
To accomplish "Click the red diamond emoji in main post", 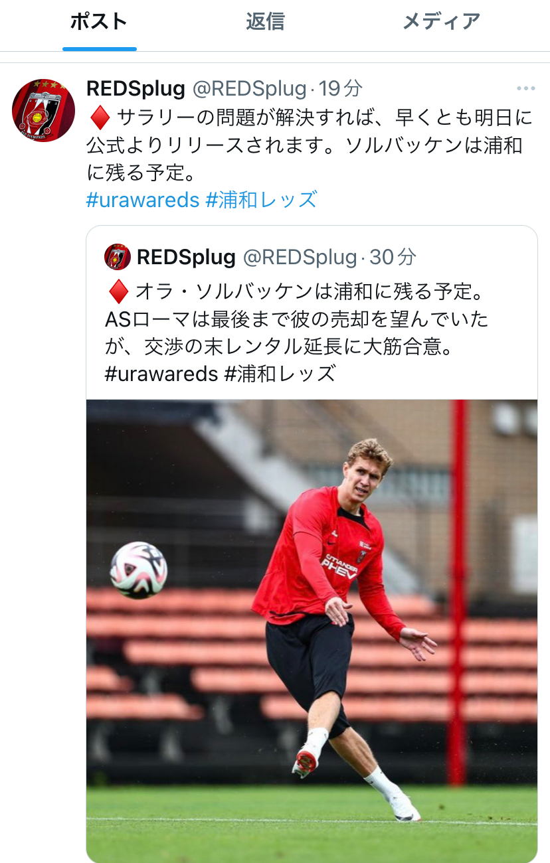I will [x=100, y=118].
